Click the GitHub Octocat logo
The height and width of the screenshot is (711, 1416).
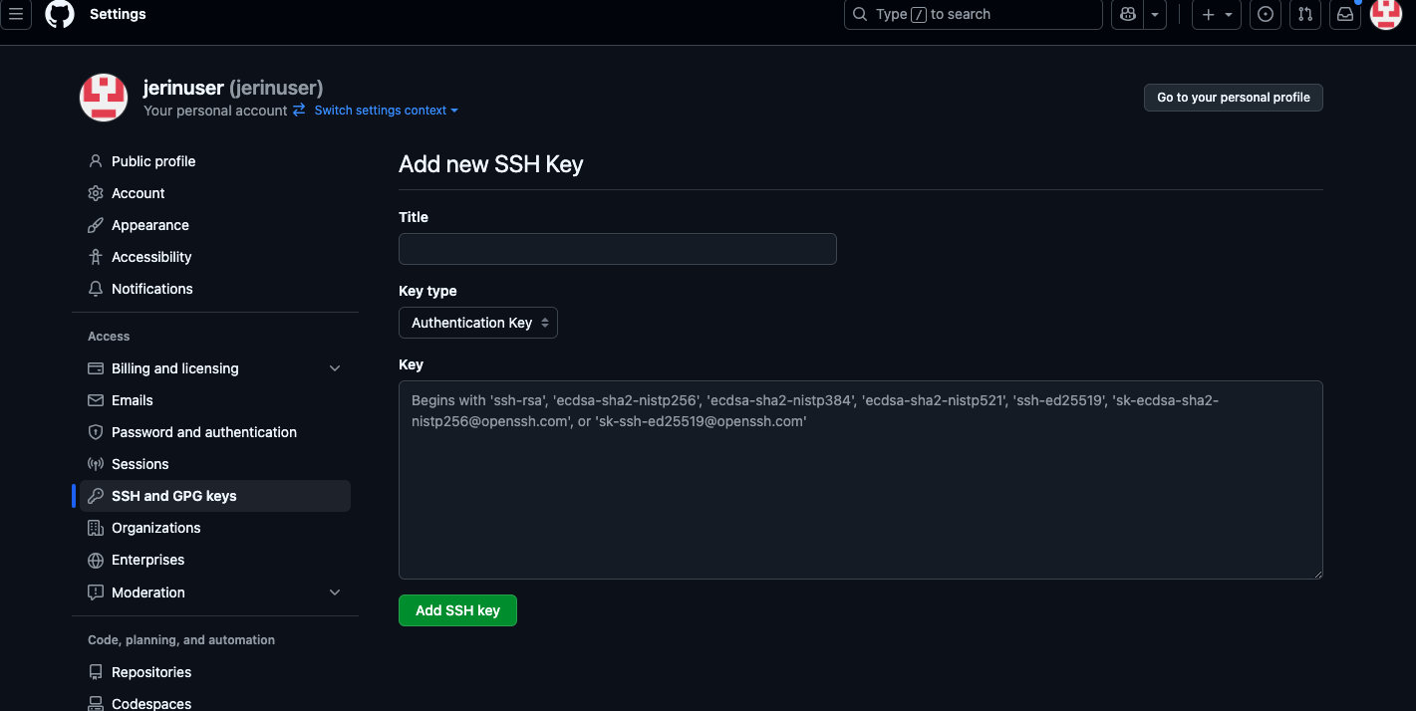pos(60,14)
